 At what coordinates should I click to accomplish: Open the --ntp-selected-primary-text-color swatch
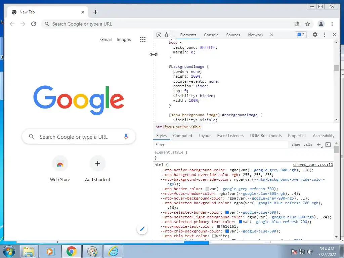(x=241, y=222)
